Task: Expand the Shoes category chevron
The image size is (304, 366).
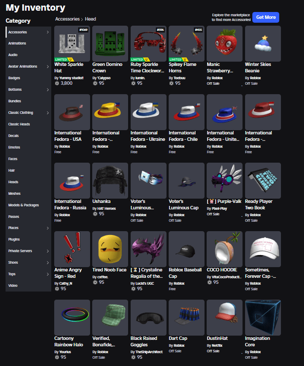Action: point(47,262)
